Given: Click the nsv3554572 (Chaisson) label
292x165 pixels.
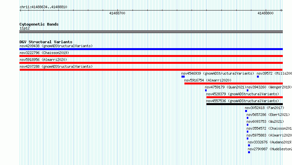Looking at the screenshot, I should 269,128.
